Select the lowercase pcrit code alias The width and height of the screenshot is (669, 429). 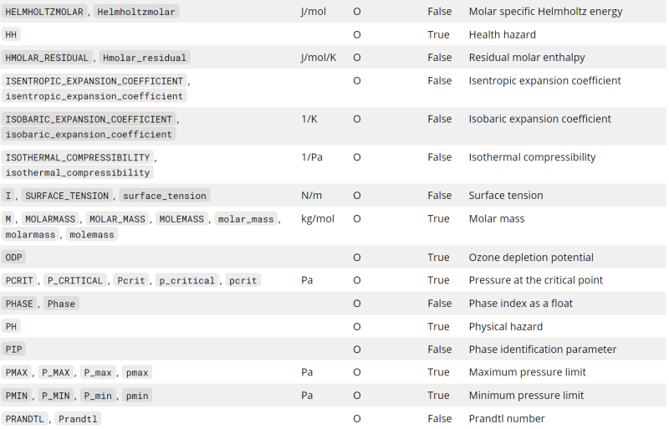[x=243, y=280]
